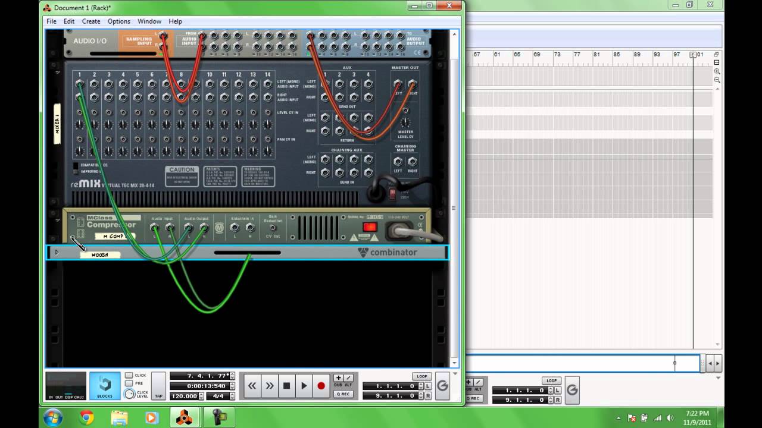Click bar 73 on the sequencer ruler
Image resolution: width=762 pixels, height=428 pixels.
(557, 55)
